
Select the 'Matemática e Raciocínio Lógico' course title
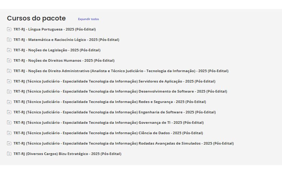point(66,40)
